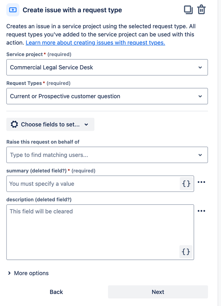The width and height of the screenshot is (221, 306).
Task: Click the Next button
Action: (158, 292)
